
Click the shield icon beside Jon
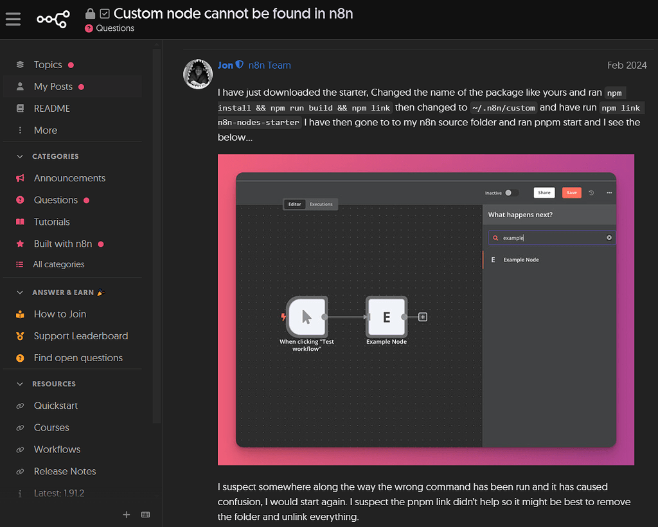point(240,65)
